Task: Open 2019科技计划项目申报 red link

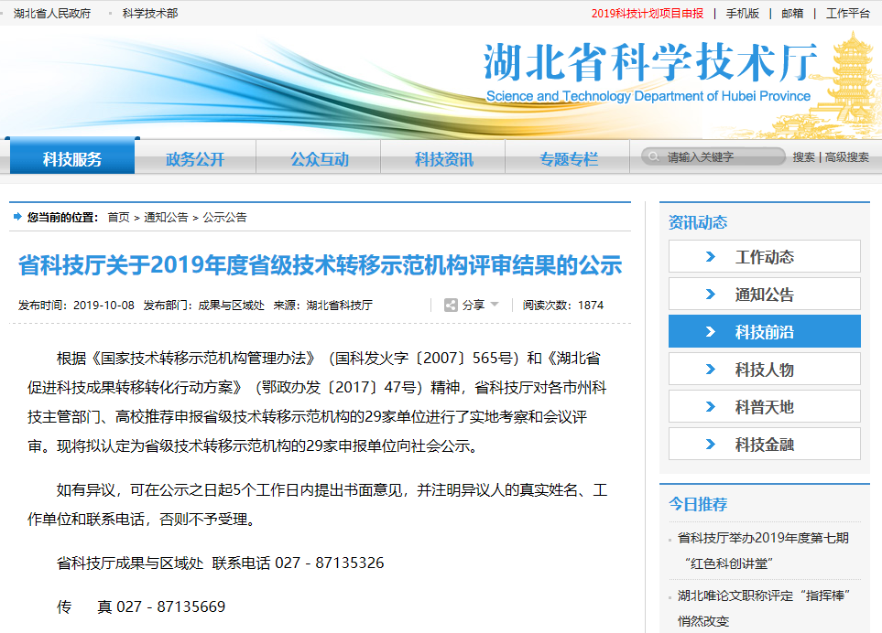Action: click(647, 14)
